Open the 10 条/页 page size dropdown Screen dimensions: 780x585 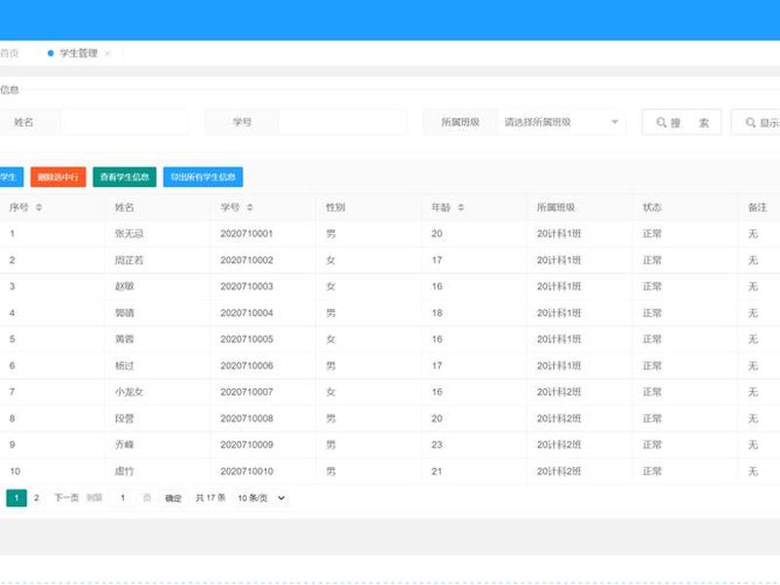click(x=261, y=498)
